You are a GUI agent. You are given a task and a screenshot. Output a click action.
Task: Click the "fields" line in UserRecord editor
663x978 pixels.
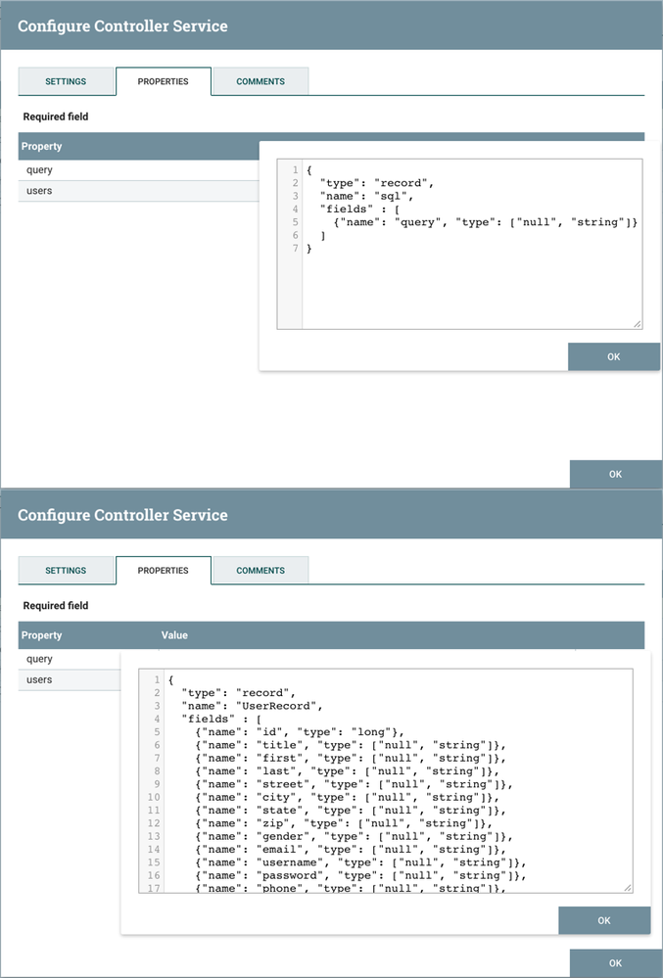221,720
